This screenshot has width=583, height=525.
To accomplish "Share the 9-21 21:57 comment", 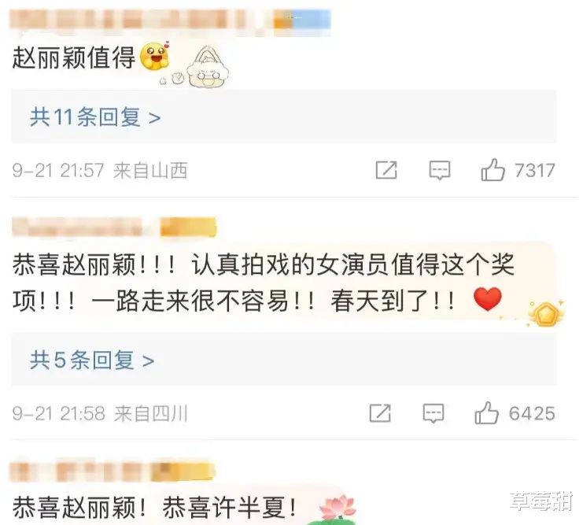I will coord(386,171).
